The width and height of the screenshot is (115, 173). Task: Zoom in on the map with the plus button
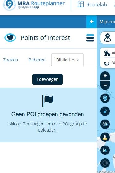[105, 76]
